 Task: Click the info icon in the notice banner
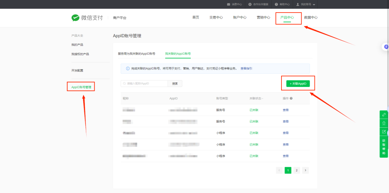click(128, 68)
